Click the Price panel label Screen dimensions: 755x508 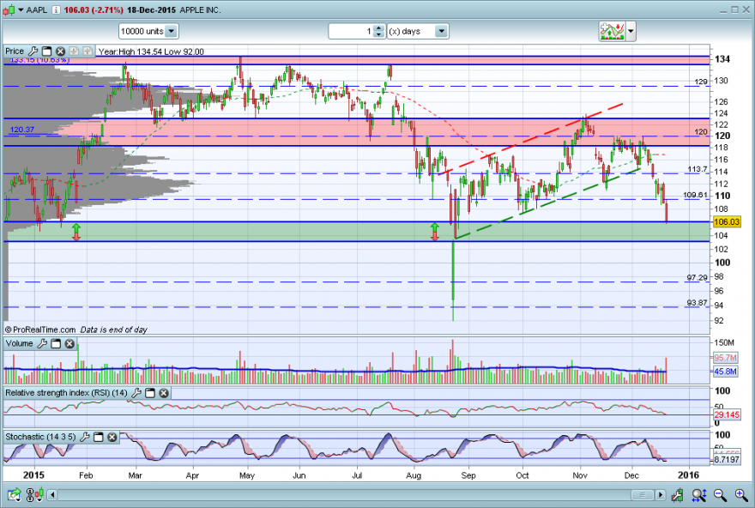tap(15, 51)
